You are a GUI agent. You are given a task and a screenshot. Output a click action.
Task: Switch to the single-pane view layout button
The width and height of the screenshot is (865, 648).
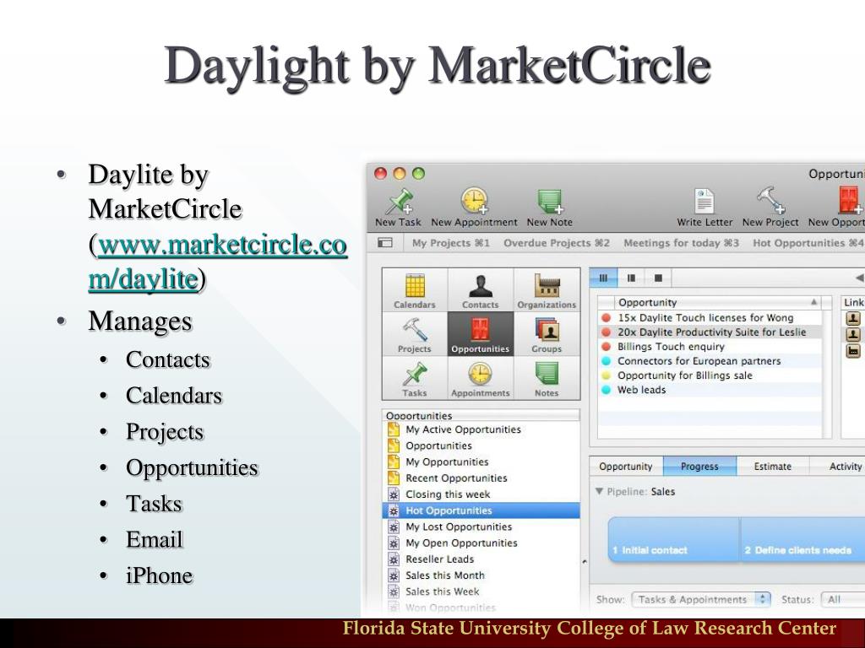(x=658, y=278)
